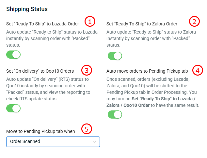This screenshot has height=158, width=207.
Task: Turn off the Zalora "Ready To Ship" switch
Action: [115, 56]
